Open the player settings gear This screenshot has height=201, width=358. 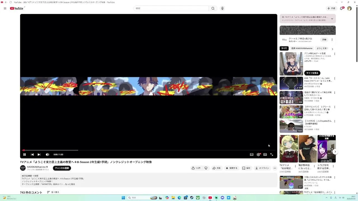tap(258, 154)
